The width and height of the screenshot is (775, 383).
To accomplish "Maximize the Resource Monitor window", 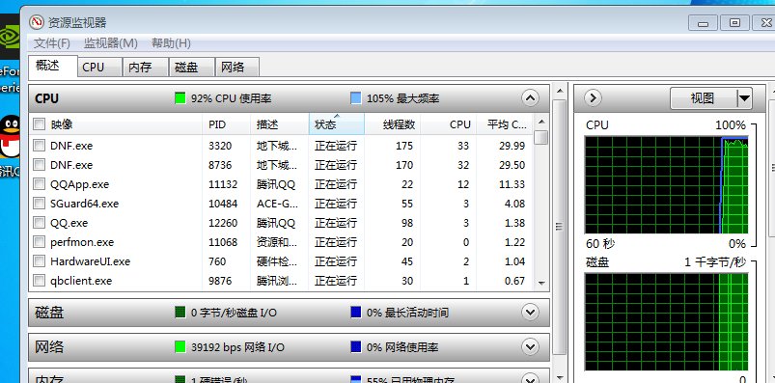I will tap(735, 23).
